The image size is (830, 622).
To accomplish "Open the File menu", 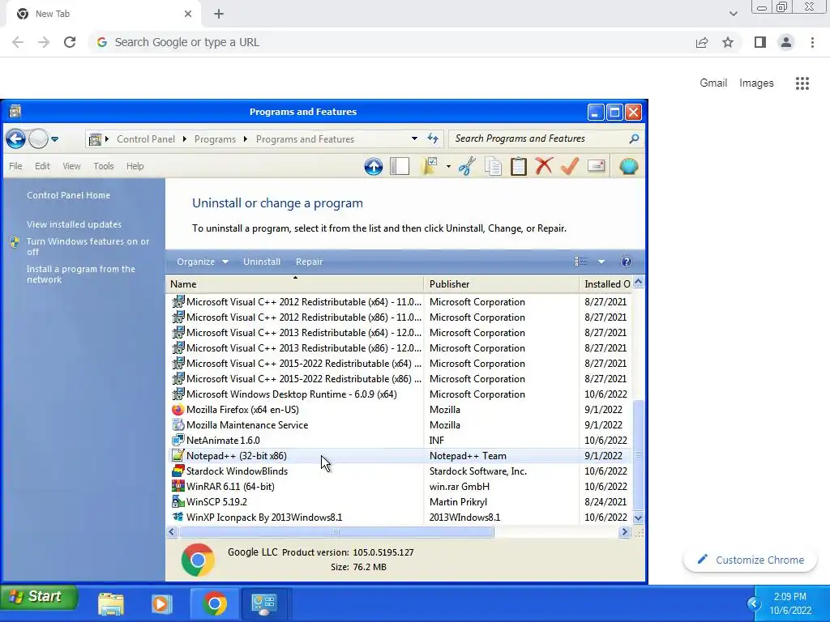I will point(16,166).
